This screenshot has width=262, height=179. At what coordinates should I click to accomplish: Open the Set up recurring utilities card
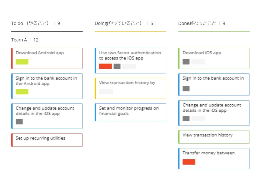coord(40,138)
